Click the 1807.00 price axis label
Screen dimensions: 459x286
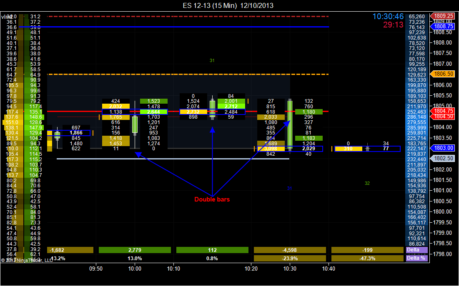[442, 64]
